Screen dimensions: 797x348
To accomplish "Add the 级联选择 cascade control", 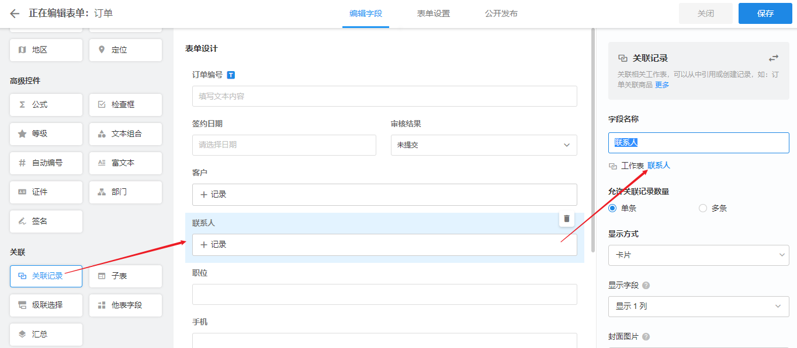I will (46, 305).
